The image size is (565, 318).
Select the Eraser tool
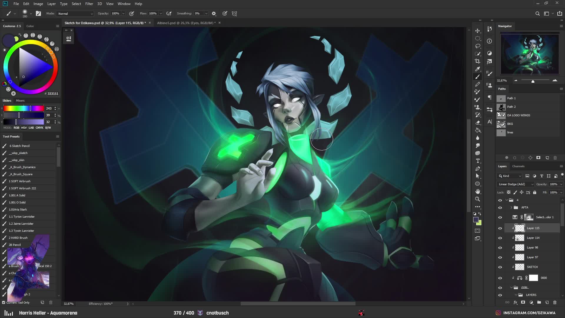tap(478, 122)
